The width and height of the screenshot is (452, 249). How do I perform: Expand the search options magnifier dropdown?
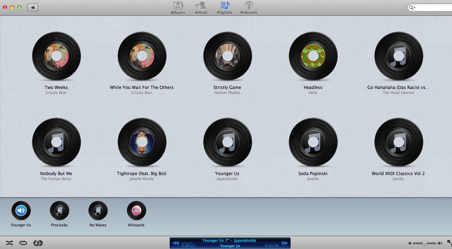[x=413, y=7]
